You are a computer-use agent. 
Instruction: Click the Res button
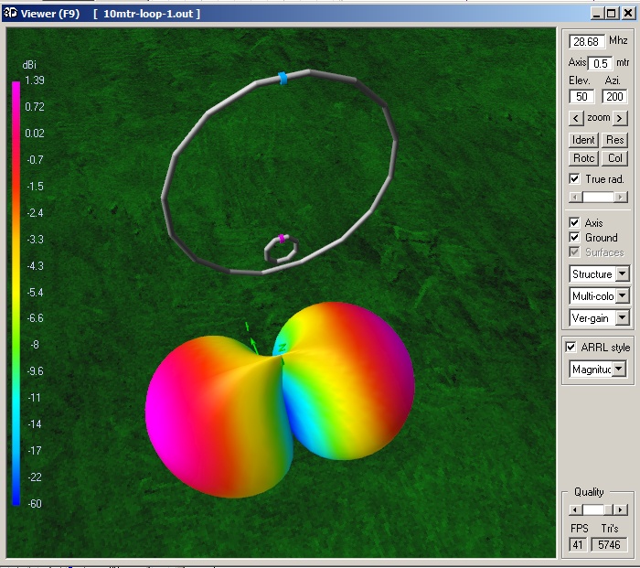pyautogui.click(x=614, y=140)
